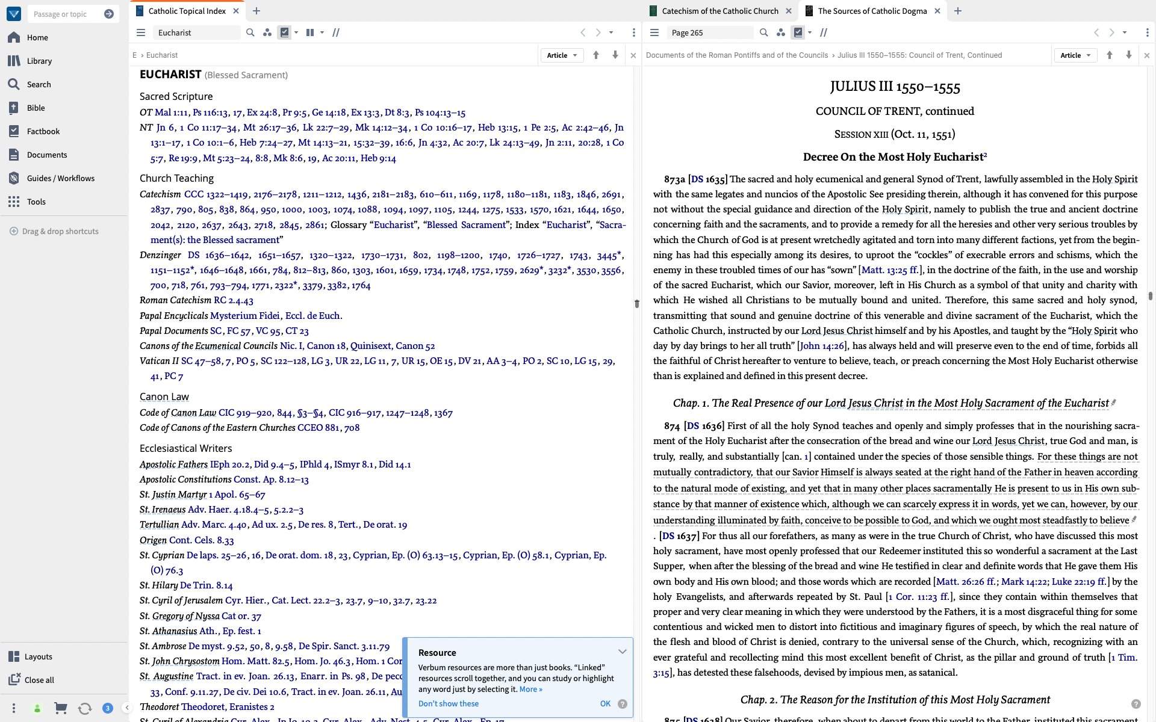Search inside the Catholic Topical Index panel
The width and height of the screenshot is (1156, 722).
250,32
